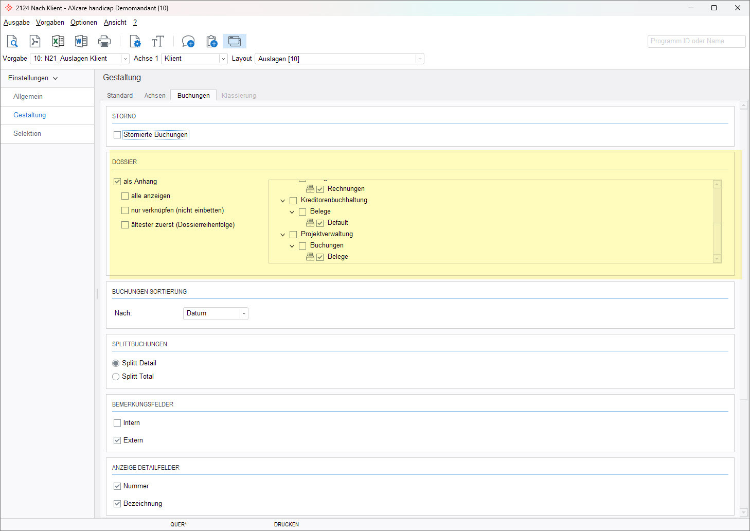
Task: Export the report to Excel
Action: pos(58,41)
